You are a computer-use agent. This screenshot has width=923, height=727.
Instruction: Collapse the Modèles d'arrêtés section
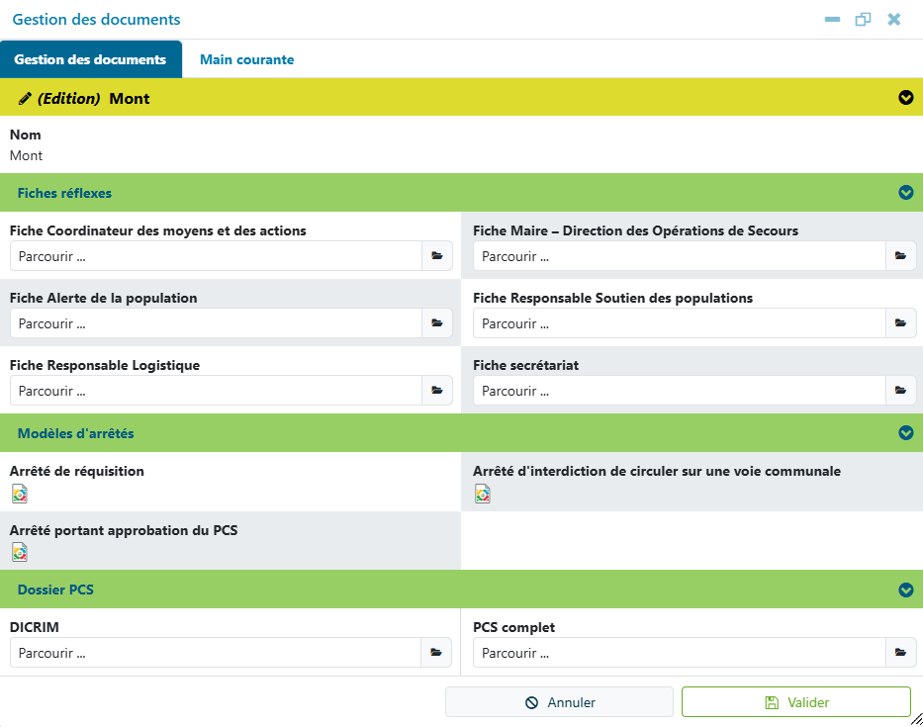[906, 433]
